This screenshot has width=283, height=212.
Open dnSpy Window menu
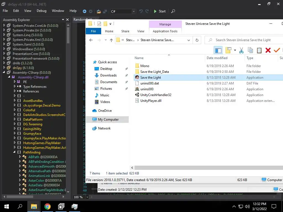pyautogui.click(x=58, y=11)
